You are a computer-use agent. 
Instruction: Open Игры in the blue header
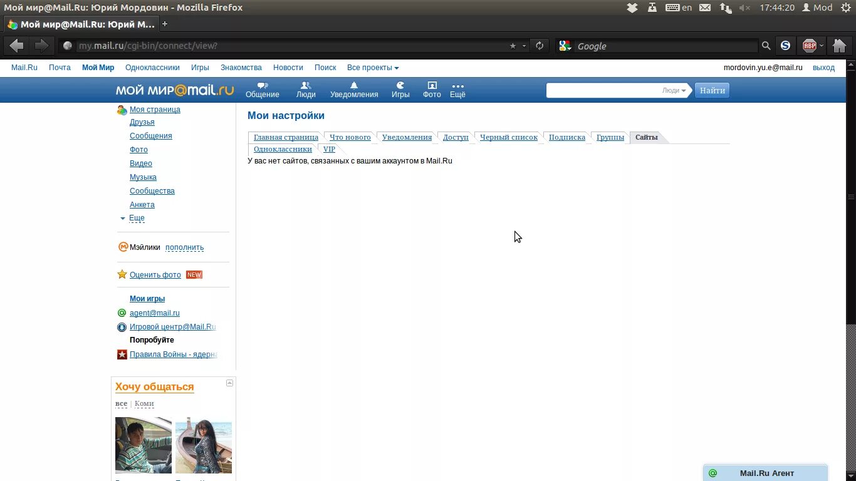[x=400, y=90]
